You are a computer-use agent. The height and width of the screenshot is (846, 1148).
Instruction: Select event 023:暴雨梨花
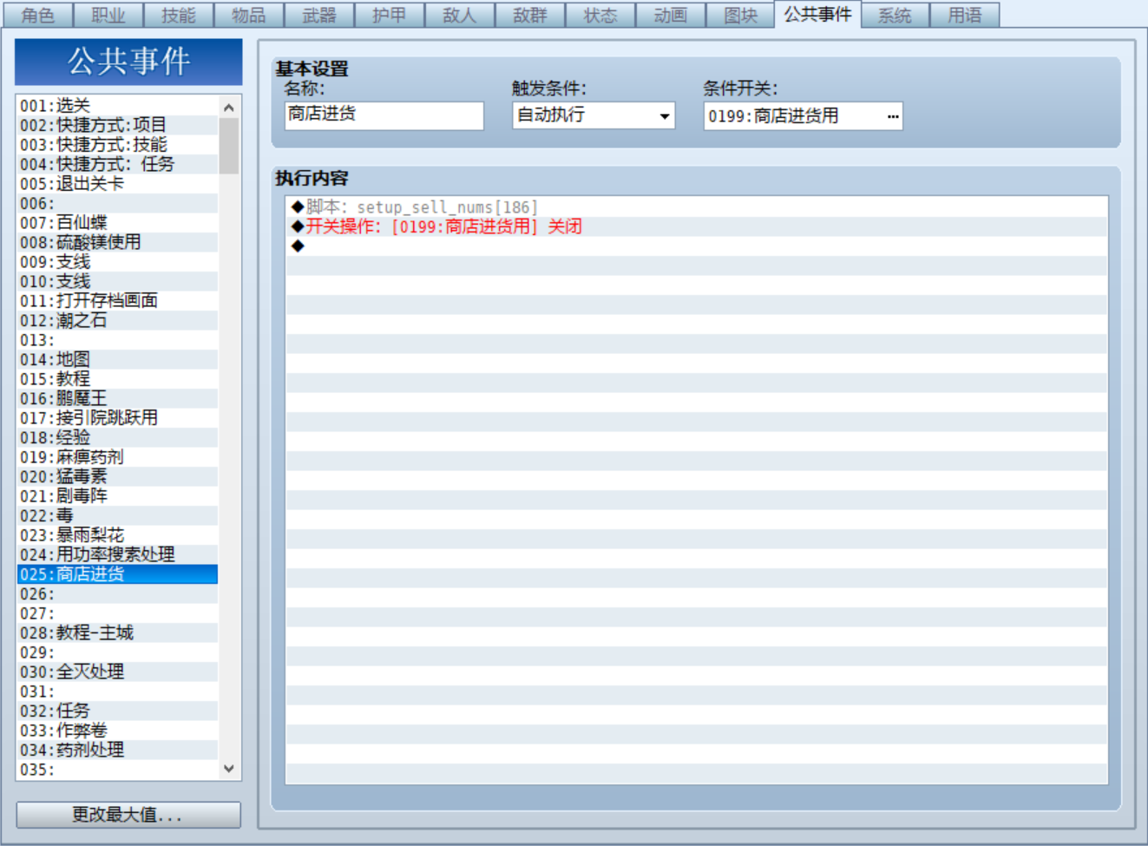click(x=117, y=535)
